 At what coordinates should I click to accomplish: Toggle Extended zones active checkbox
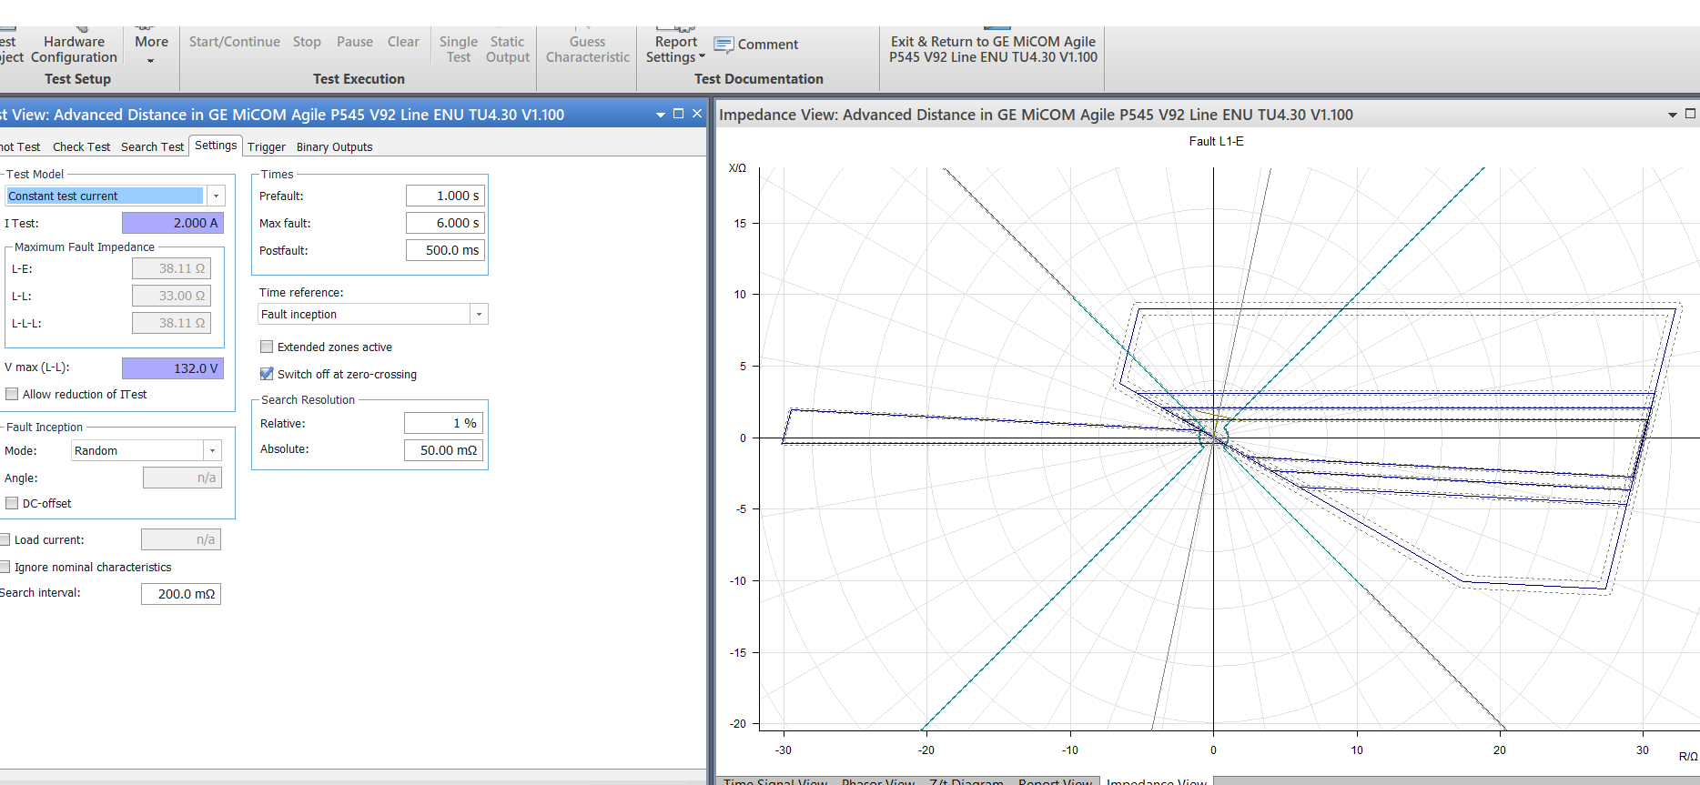[267, 347]
